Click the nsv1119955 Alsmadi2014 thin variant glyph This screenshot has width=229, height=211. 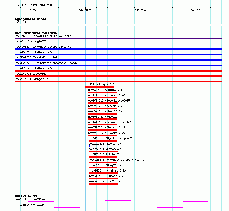click(x=103, y=98)
